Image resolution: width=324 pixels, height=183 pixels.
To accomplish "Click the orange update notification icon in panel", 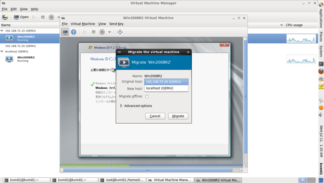I will click(321, 108).
